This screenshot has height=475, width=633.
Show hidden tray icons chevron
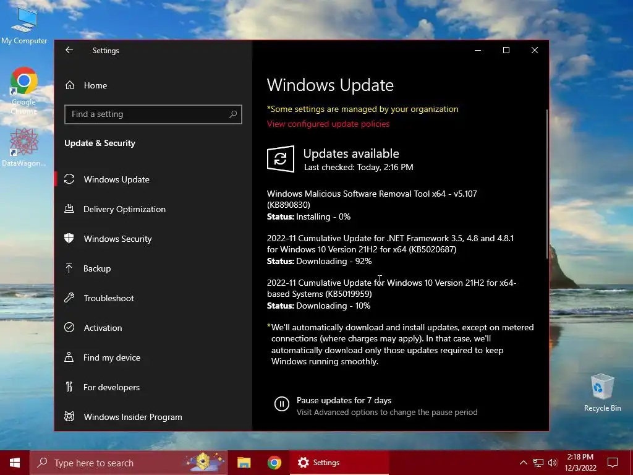tap(523, 463)
